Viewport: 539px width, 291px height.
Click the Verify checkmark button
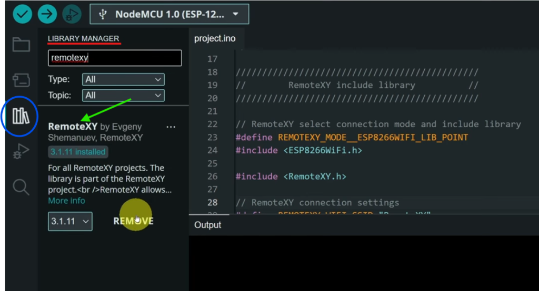click(x=22, y=14)
